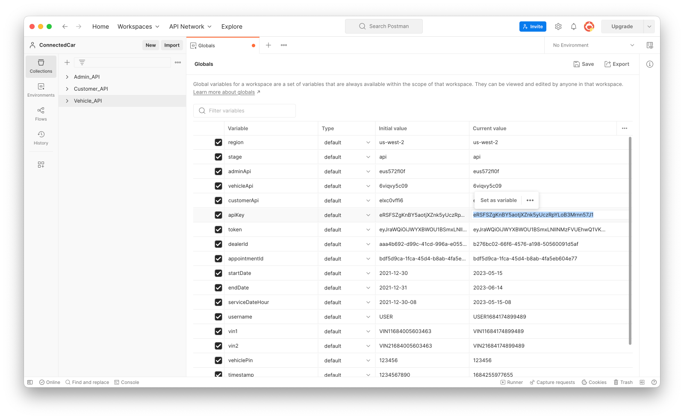The height and width of the screenshot is (419, 684).
Task: Uncheck the customerApi variable checkbox
Action: pyautogui.click(x=218, y=201)
